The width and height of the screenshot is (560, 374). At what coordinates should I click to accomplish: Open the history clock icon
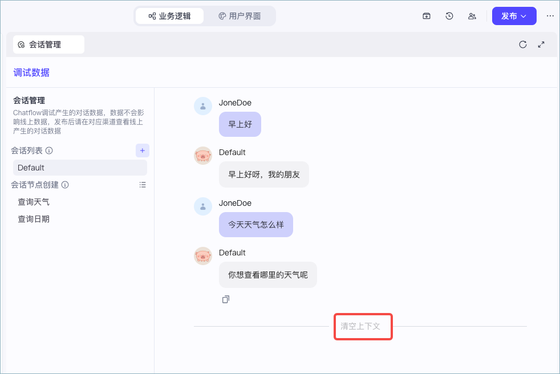tap(449, 16)
